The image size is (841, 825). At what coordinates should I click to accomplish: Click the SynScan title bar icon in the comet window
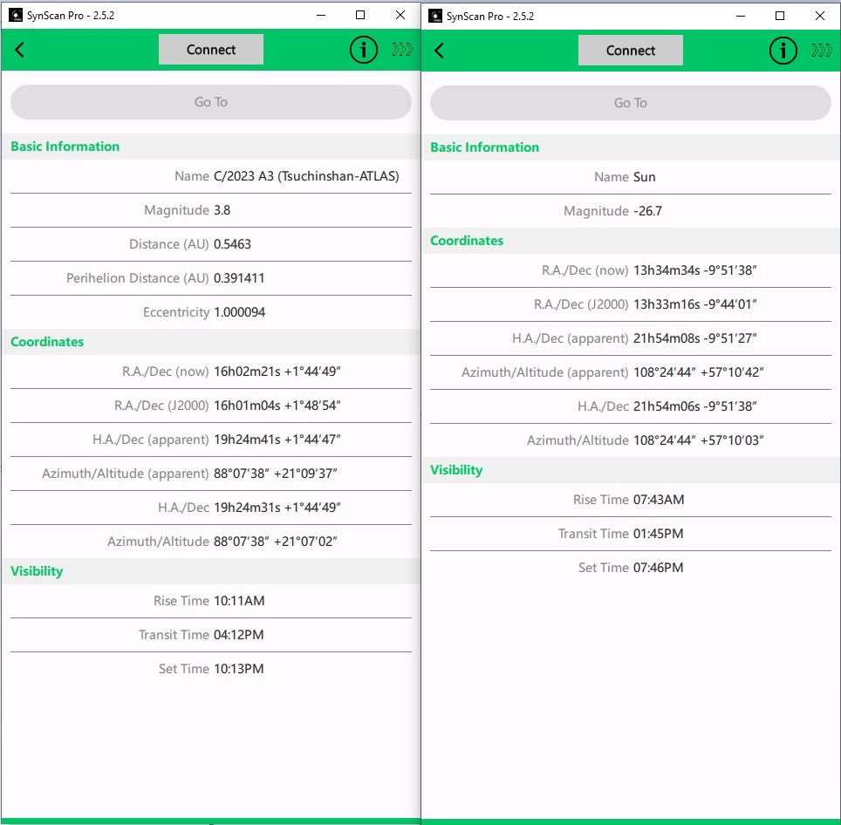coord(16,15)
